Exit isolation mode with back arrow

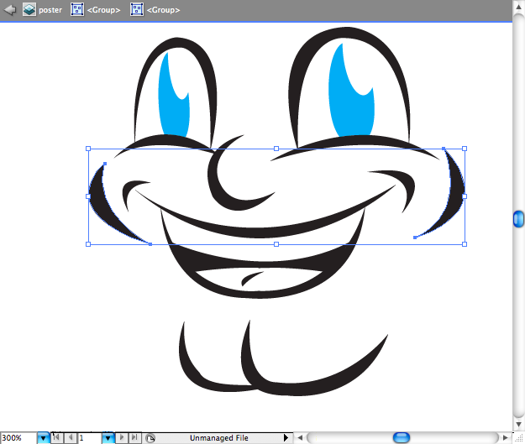10,10
